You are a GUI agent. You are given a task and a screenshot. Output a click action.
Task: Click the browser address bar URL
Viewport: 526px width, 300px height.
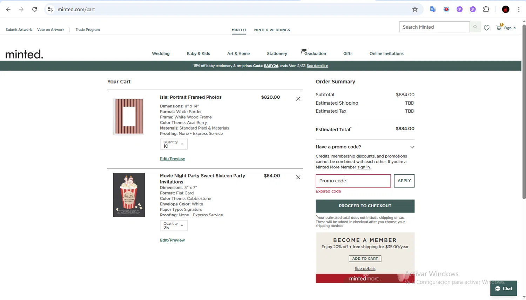point(76,9)
